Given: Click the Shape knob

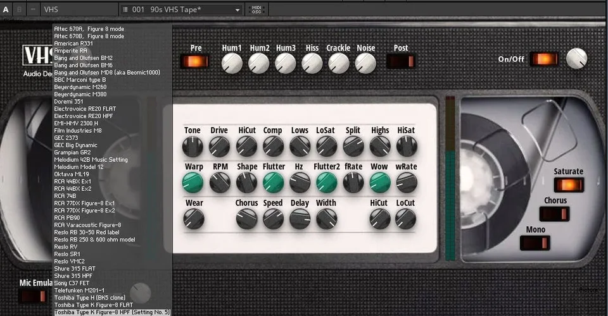Looking at the screenshot, I should [246, 183].
